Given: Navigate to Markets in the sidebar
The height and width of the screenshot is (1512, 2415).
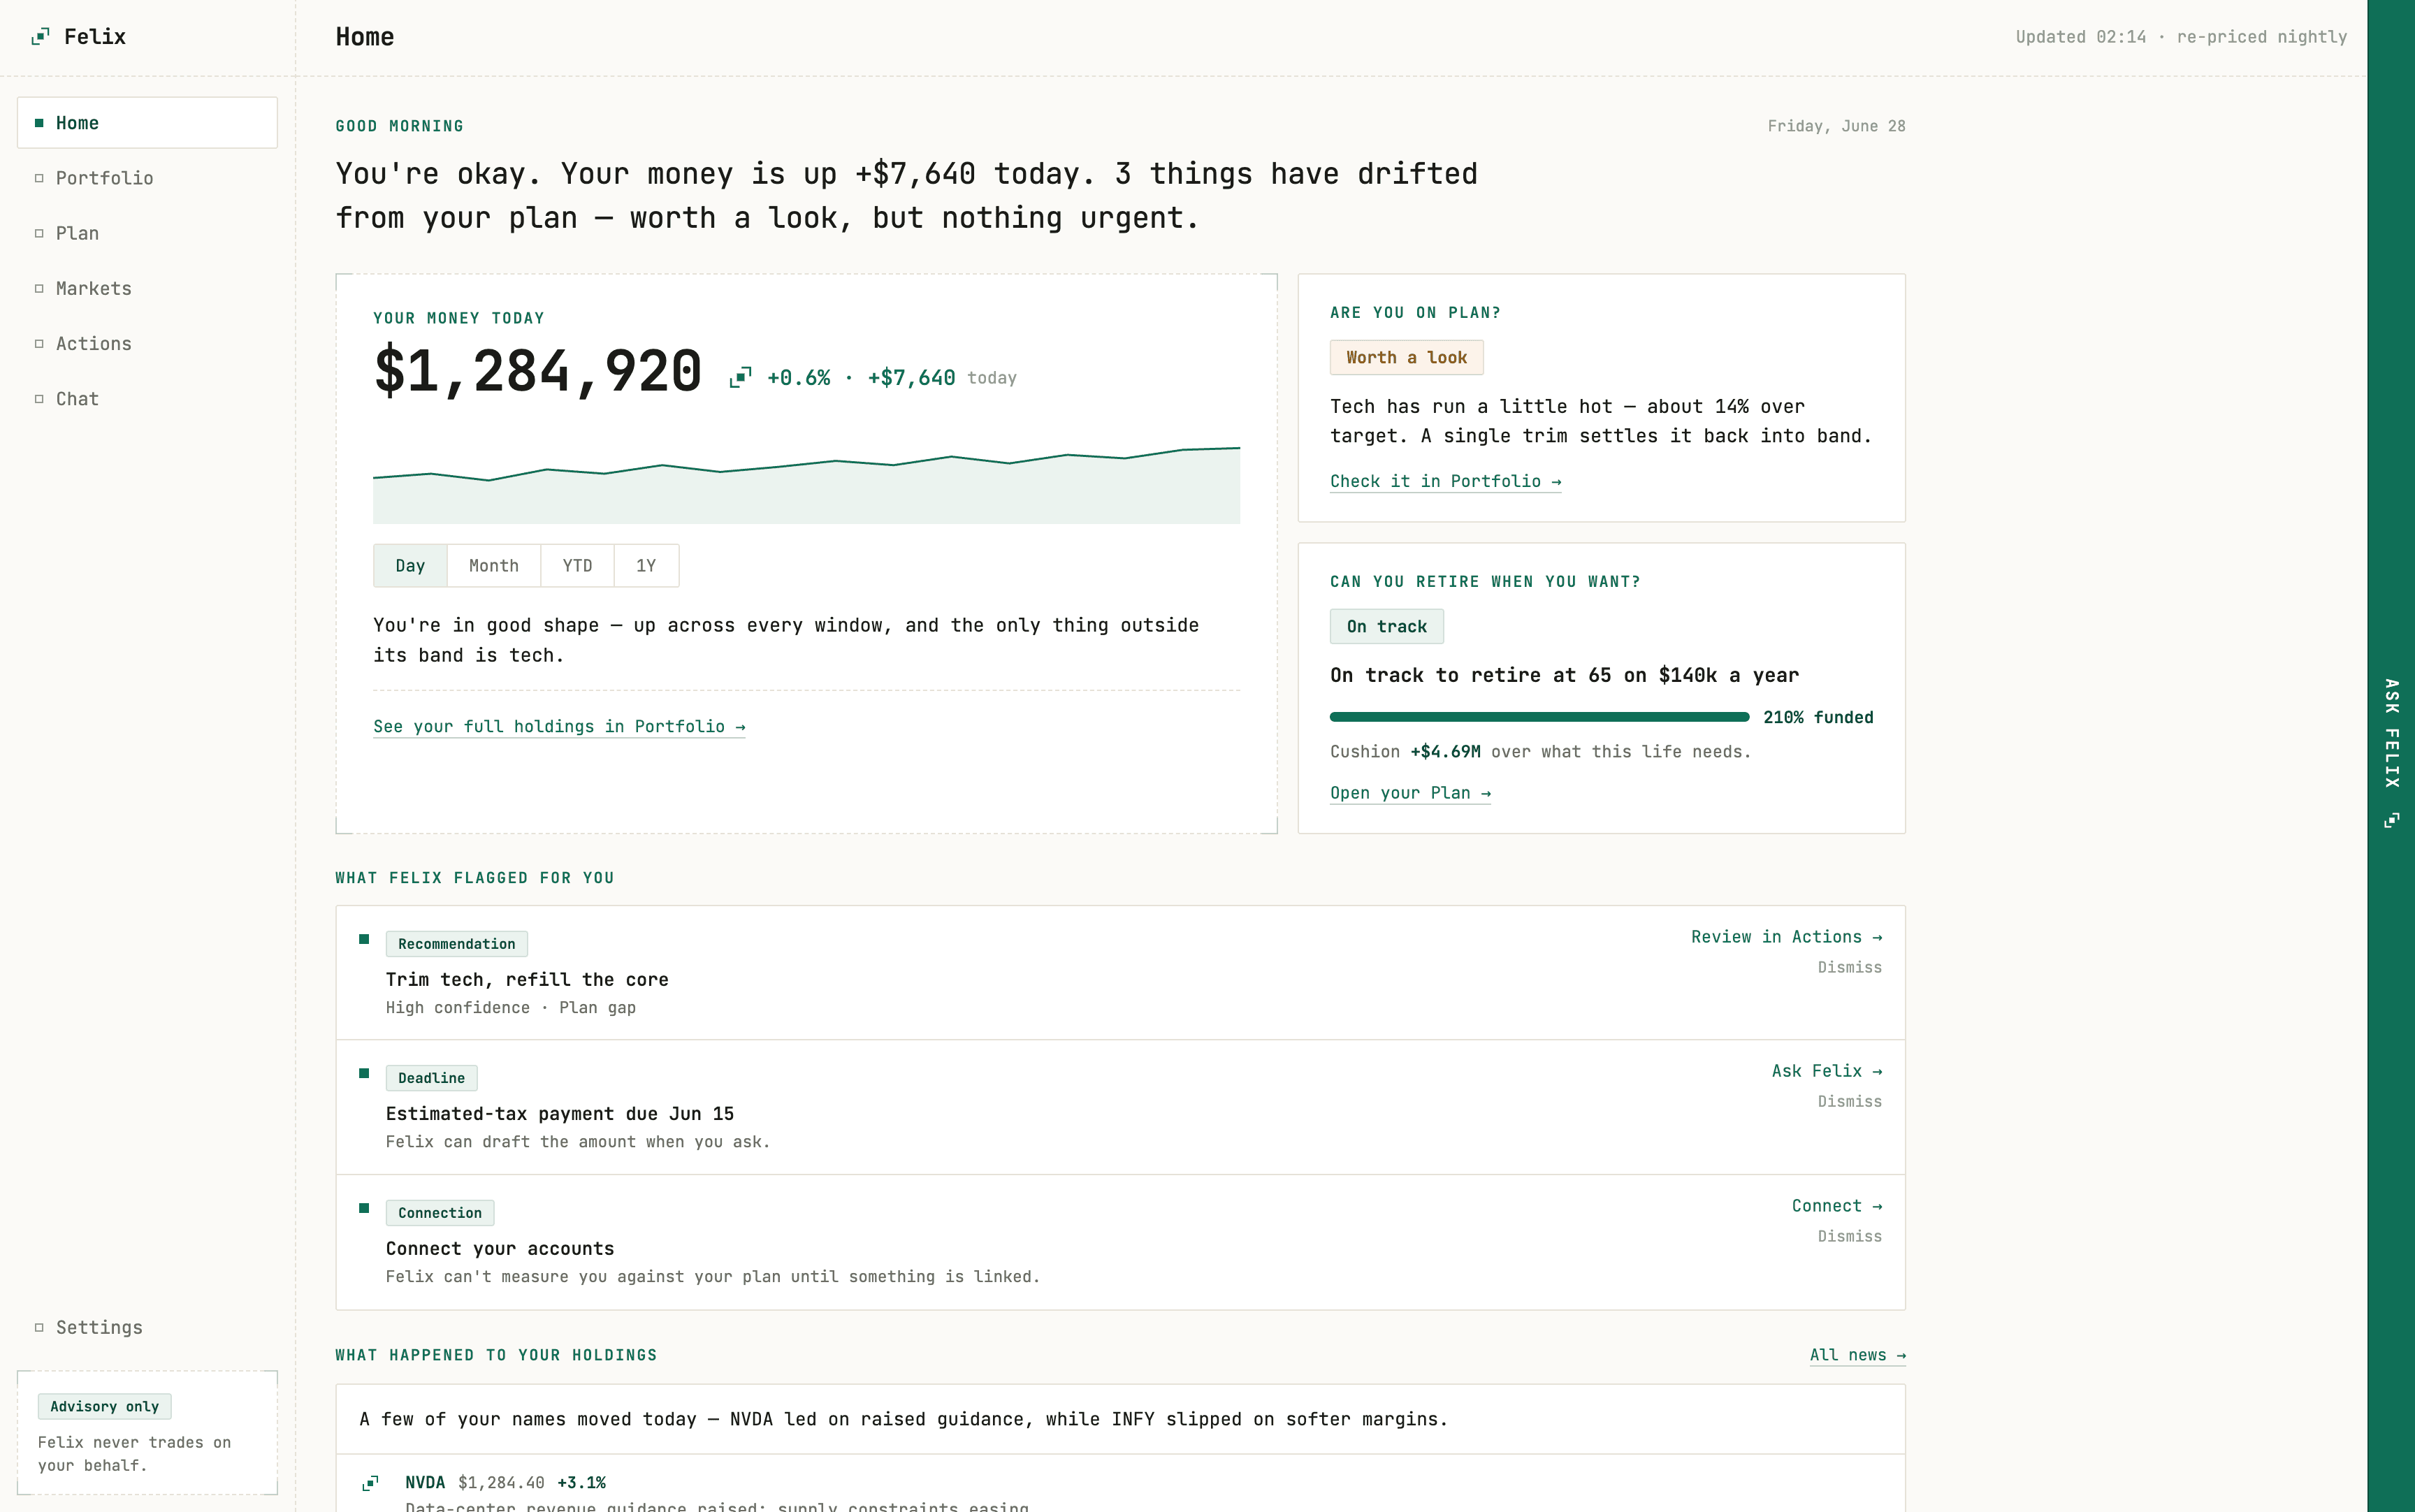Looking at the screenshot, I should pos(147,288).
